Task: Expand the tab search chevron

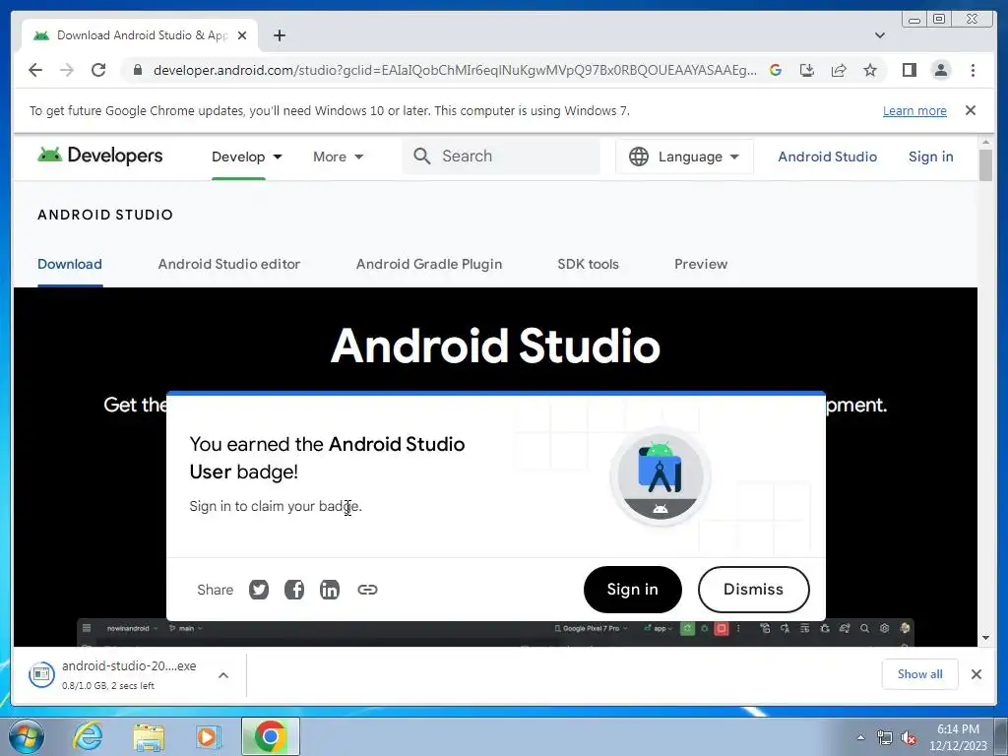Action: (880, 35)
